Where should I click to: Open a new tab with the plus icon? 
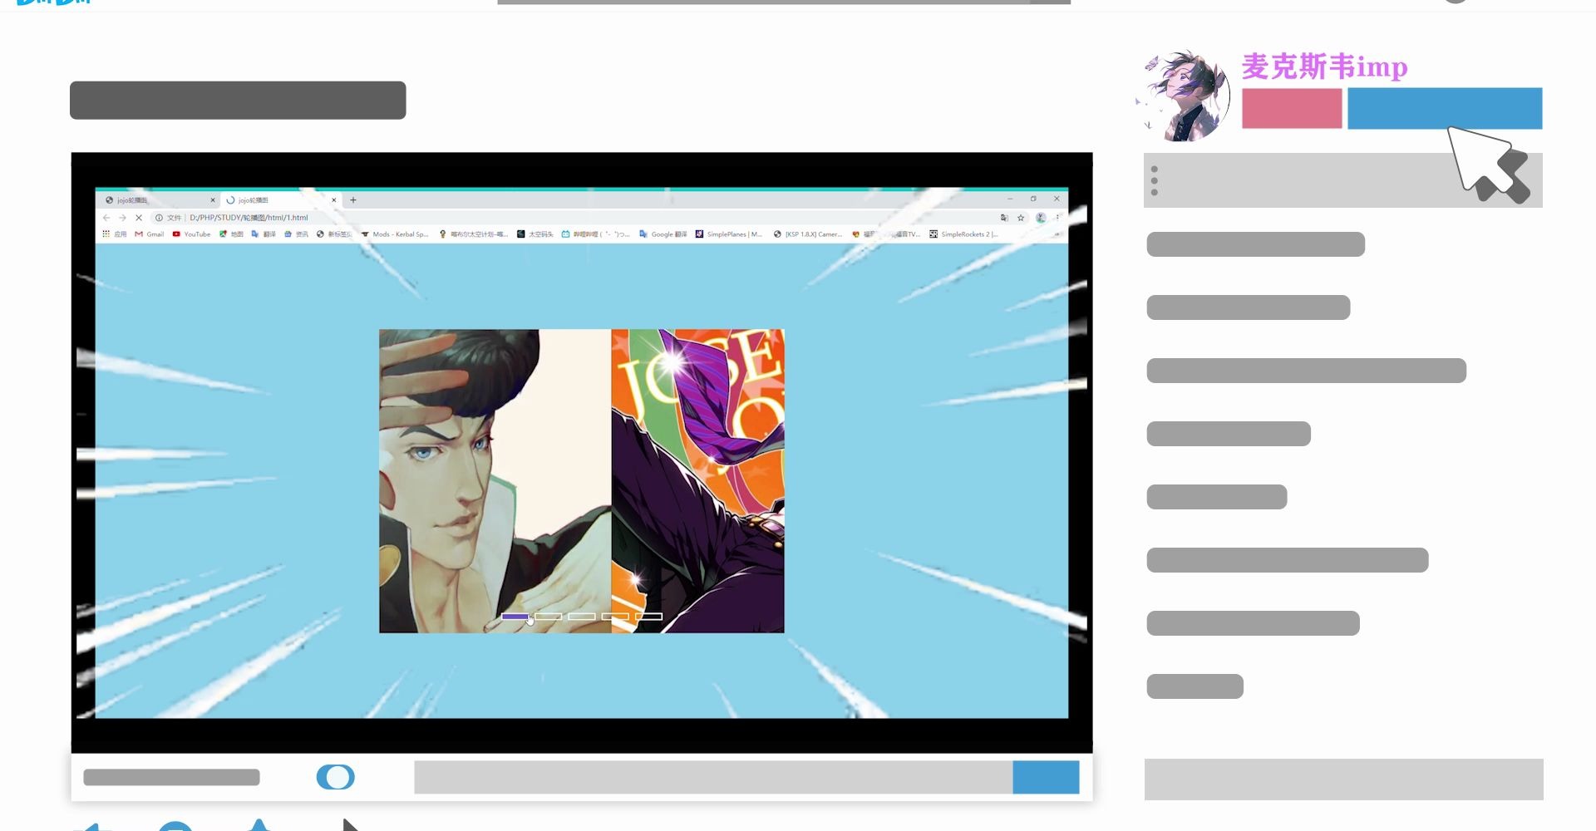353,200
